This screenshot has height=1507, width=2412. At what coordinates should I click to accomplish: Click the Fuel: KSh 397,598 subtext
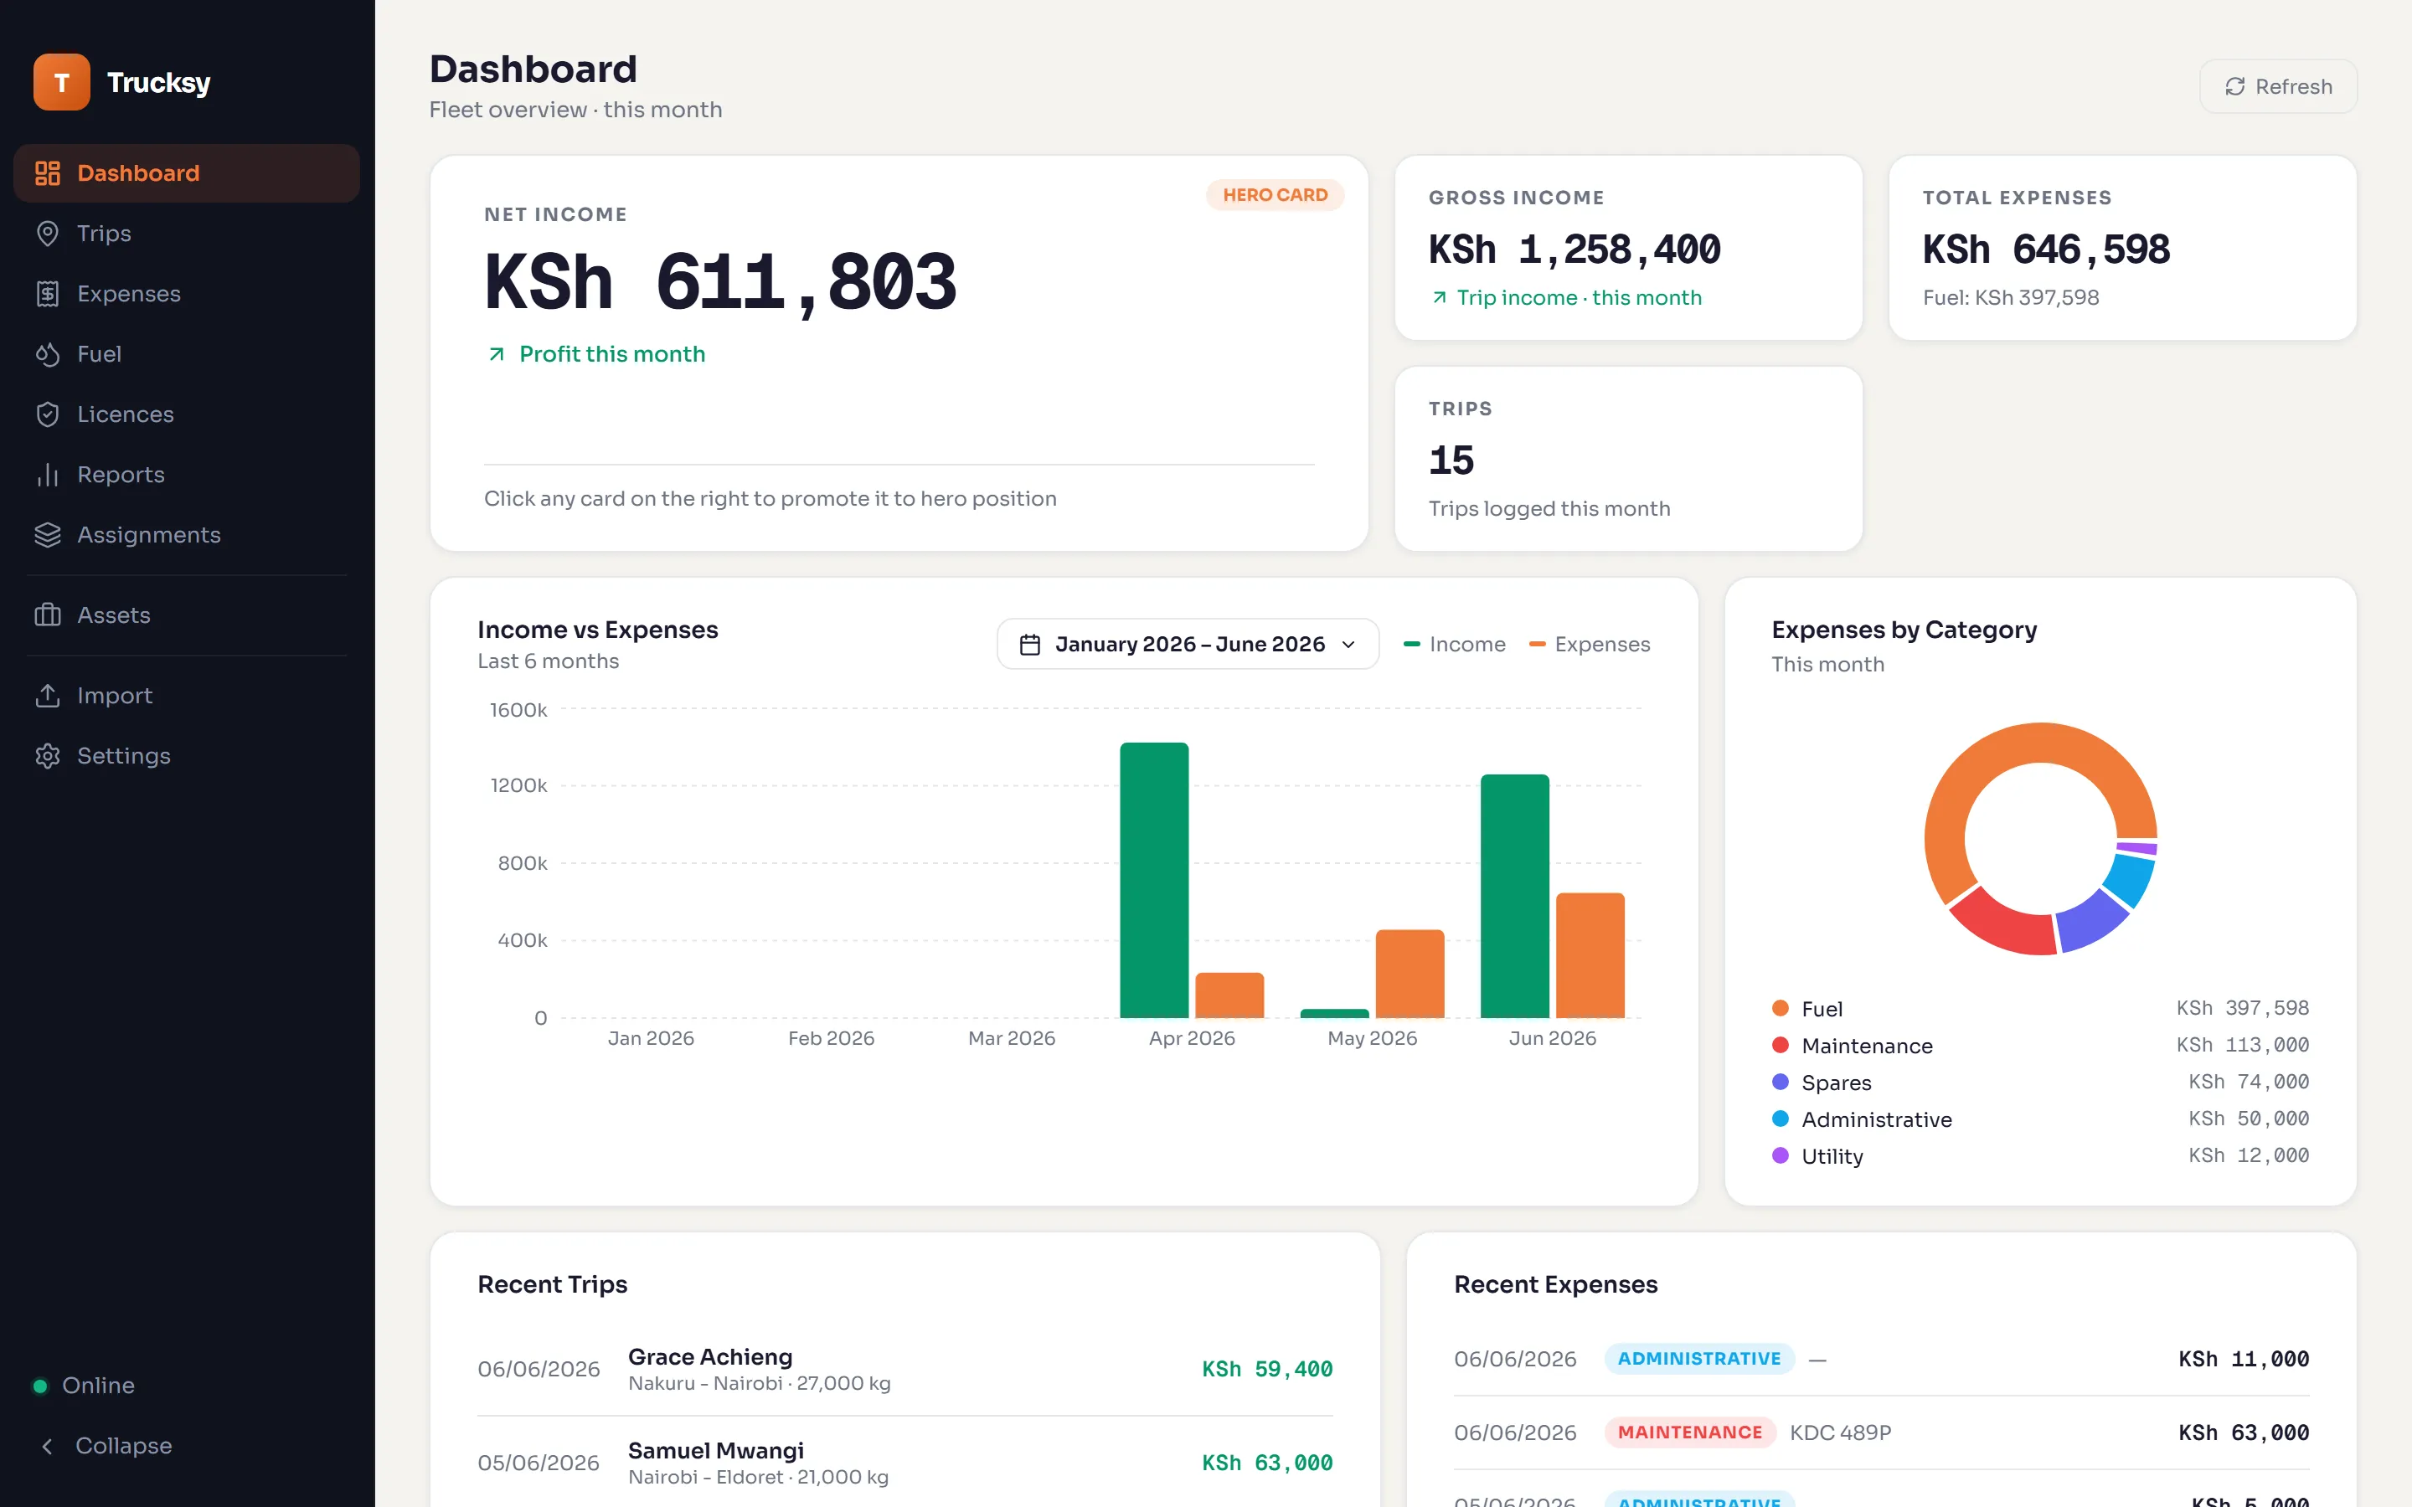[2010, 298]
